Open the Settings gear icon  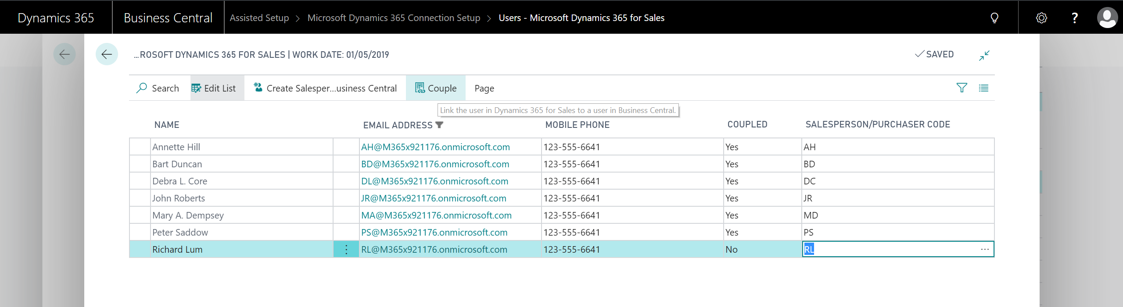click(1041, 18)
